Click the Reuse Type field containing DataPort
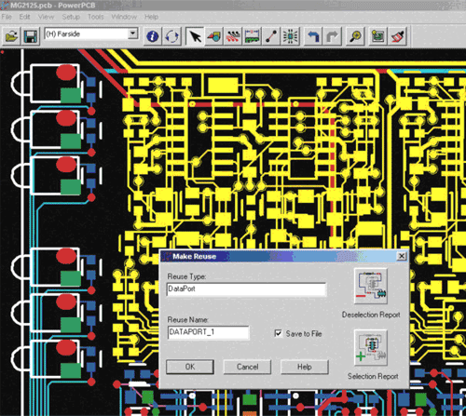Viewport: 466px width, 416px height. pos(246,289)
